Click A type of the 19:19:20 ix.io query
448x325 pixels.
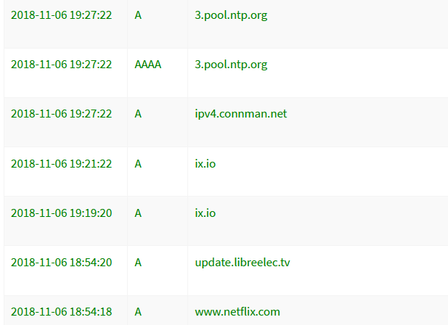coord(138,213)
